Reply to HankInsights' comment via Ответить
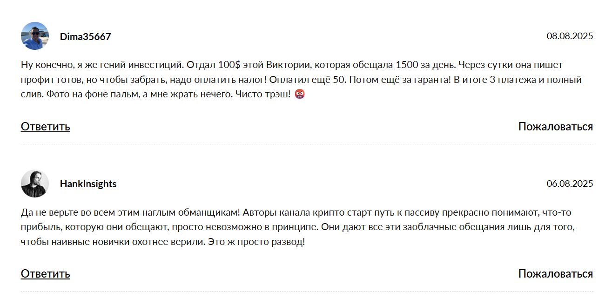Viewport: 605px width, 299px height. coord(45,273)
